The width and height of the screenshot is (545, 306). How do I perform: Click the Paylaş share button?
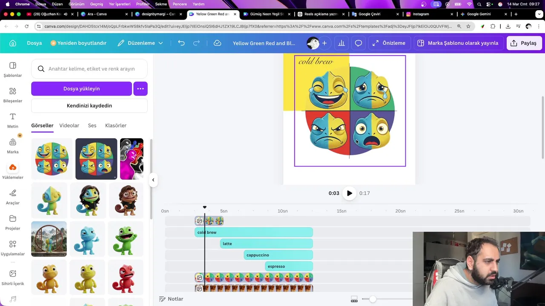point(524,43)
